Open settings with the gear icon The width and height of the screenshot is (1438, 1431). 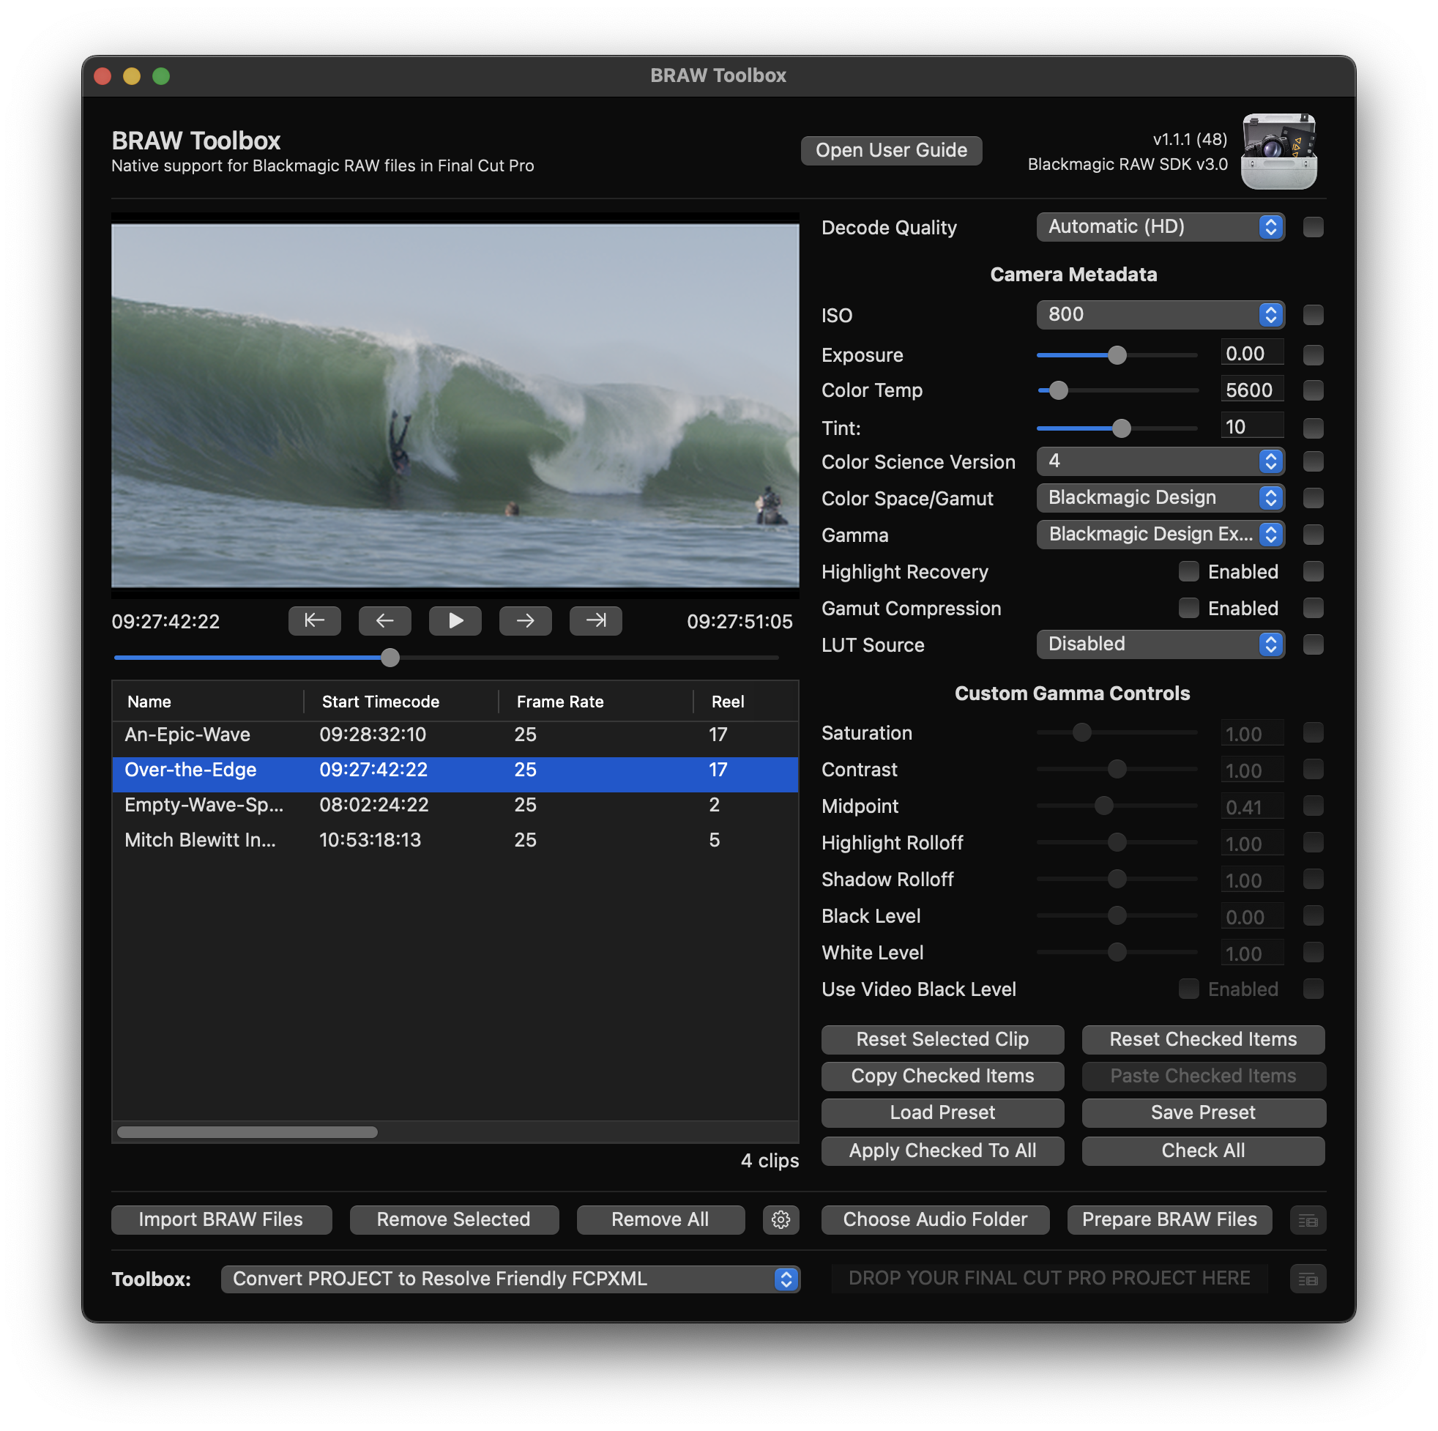click(x=780, y=1219)
